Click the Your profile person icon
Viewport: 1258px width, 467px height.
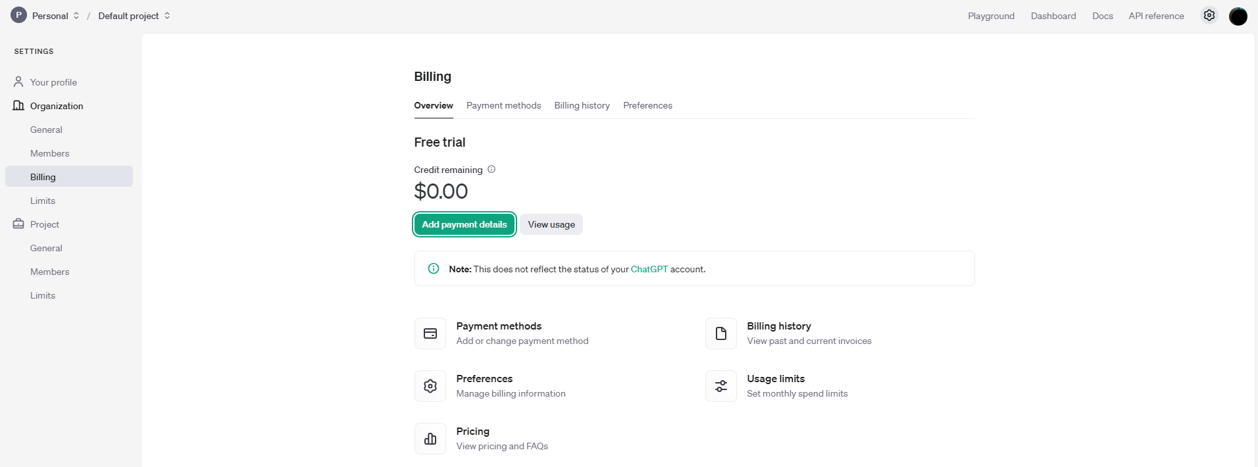pos(18,82)
